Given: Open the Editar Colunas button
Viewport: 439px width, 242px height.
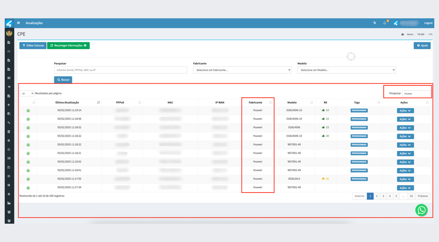Looking at the screenshot, I should tap(33, 46).
